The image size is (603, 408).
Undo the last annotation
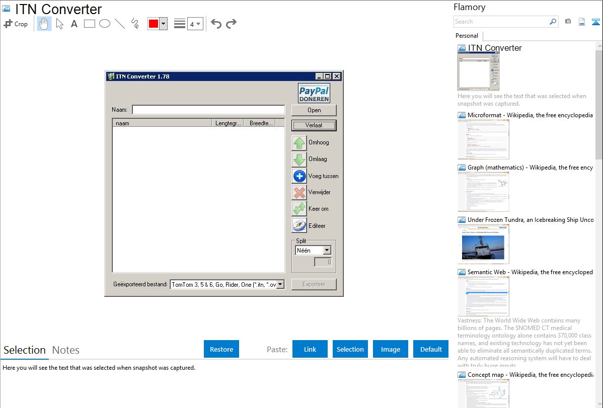pyautogui.click(x=216, y=24)
